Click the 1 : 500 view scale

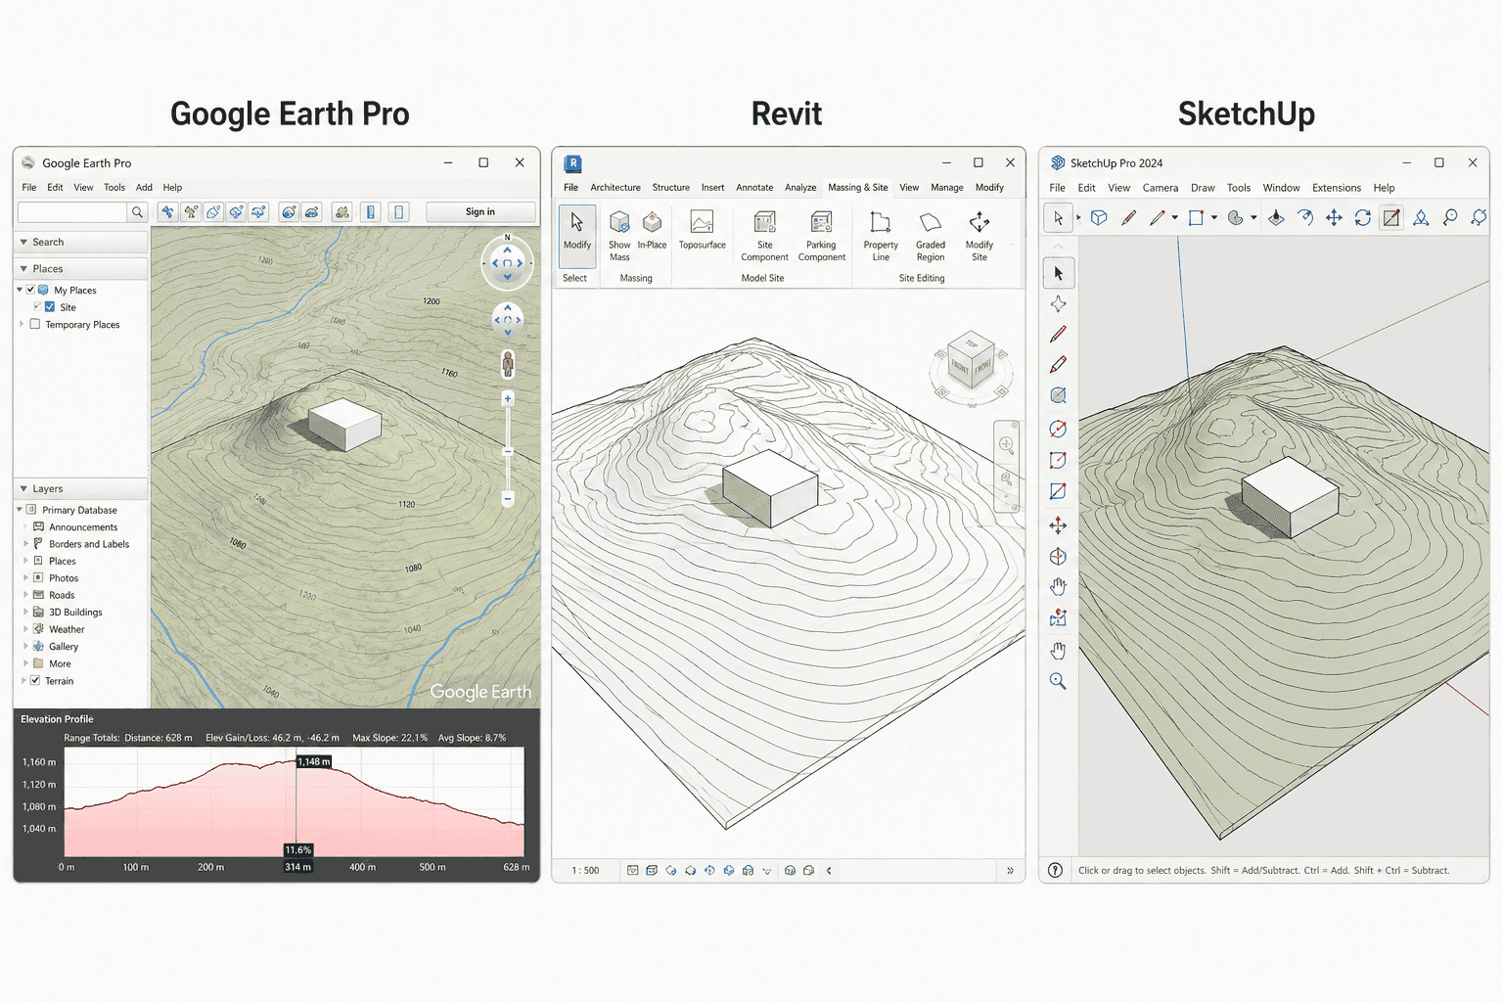(586, 870)
